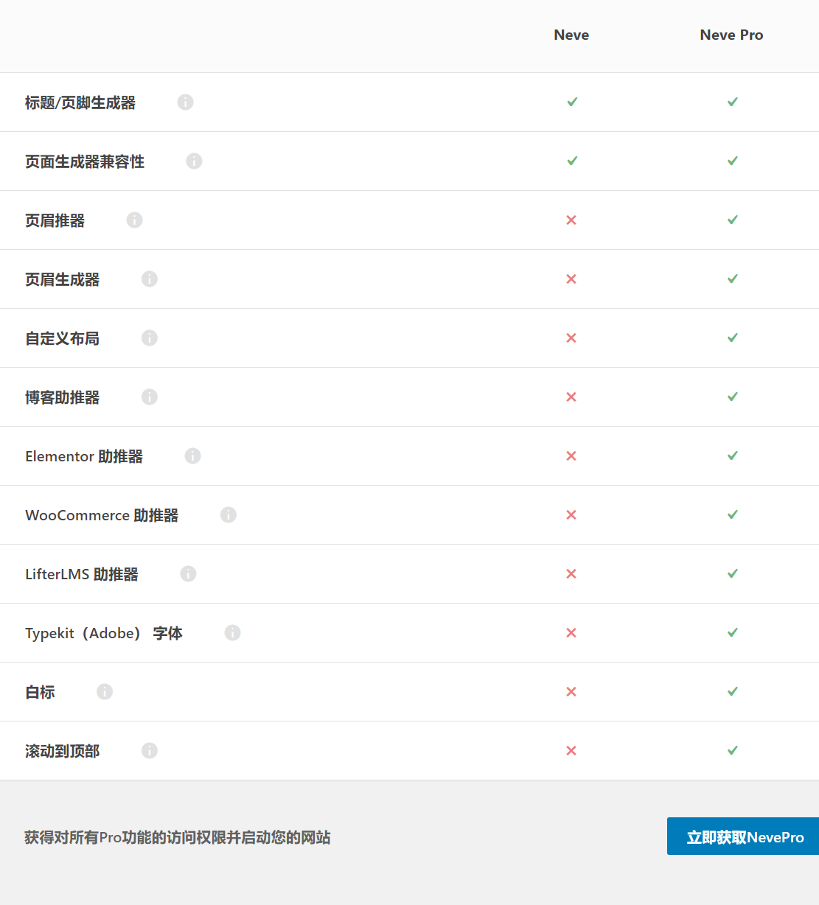Click info icon next to 自定义布局
This screenshot has width=819, height=905.
coord(150,338)
